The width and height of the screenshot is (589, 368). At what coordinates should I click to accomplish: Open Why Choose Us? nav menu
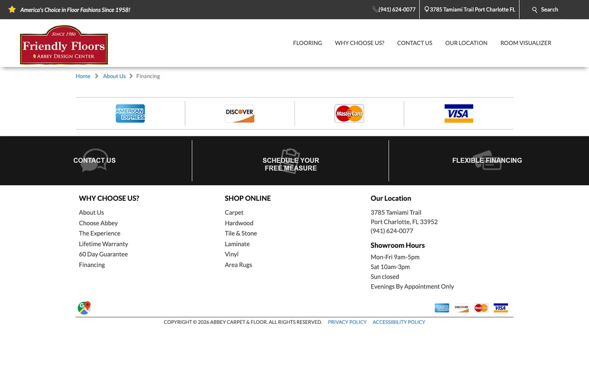click(359, 43)
